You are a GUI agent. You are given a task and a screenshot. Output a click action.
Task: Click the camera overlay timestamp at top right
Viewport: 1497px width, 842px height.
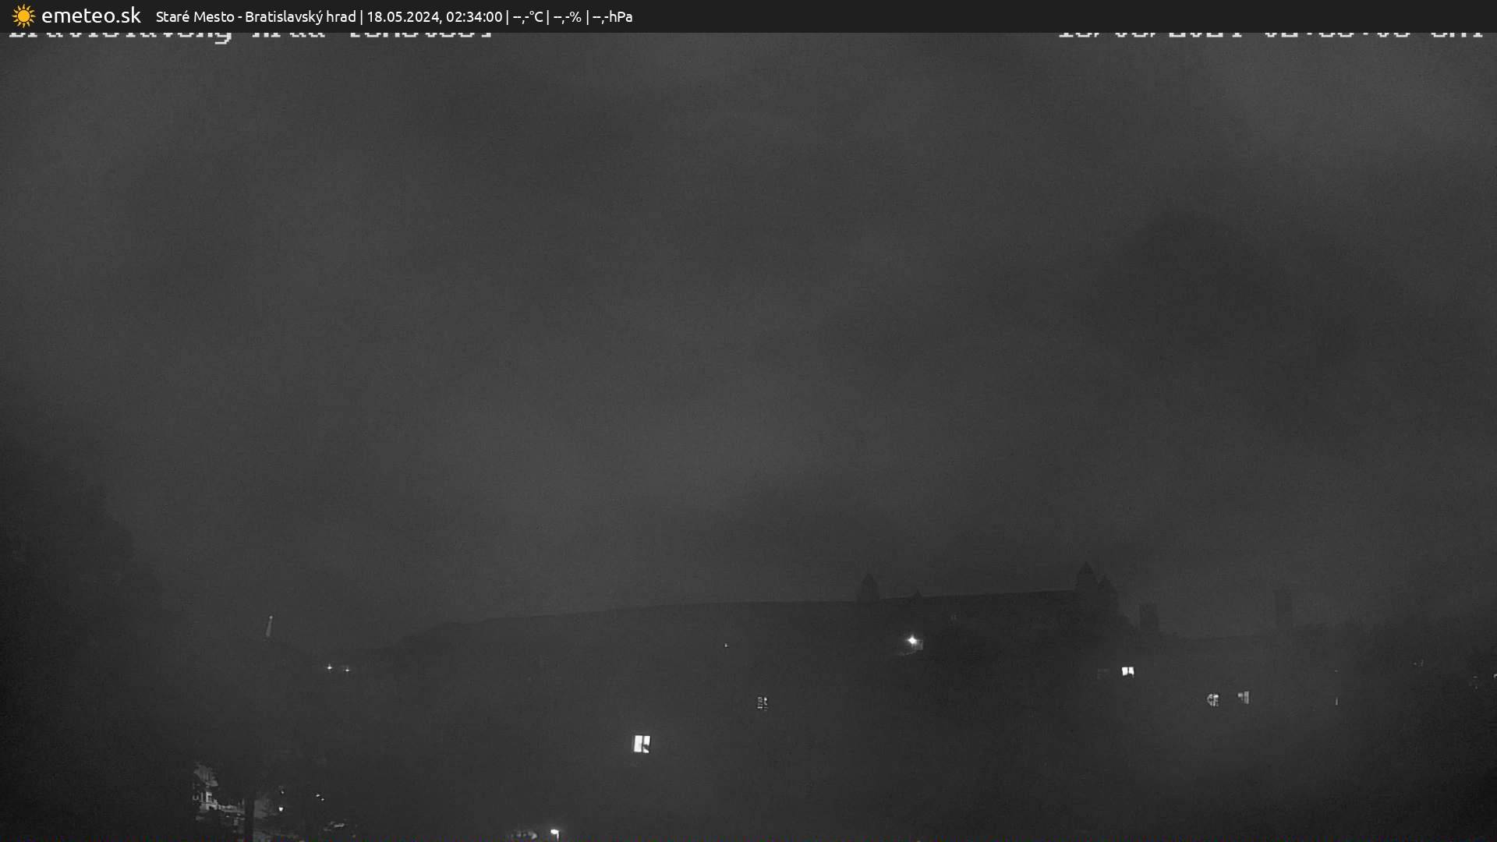1269,34
